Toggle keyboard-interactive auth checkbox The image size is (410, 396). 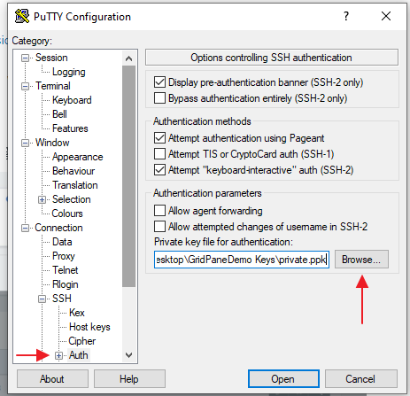[159, 170]
